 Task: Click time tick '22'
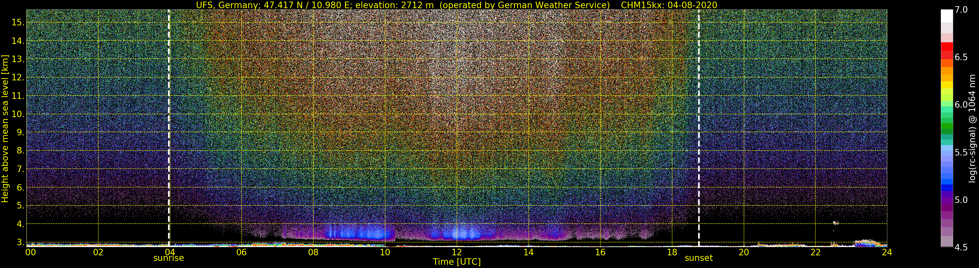tap(815, 252)
